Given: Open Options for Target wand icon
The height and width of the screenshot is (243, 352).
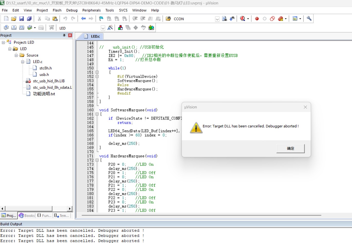Looking at the screenshot, I should click(x=110, y=28).
